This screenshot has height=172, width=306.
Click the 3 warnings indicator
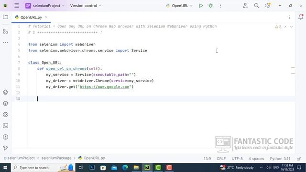(x=278, y=27)
